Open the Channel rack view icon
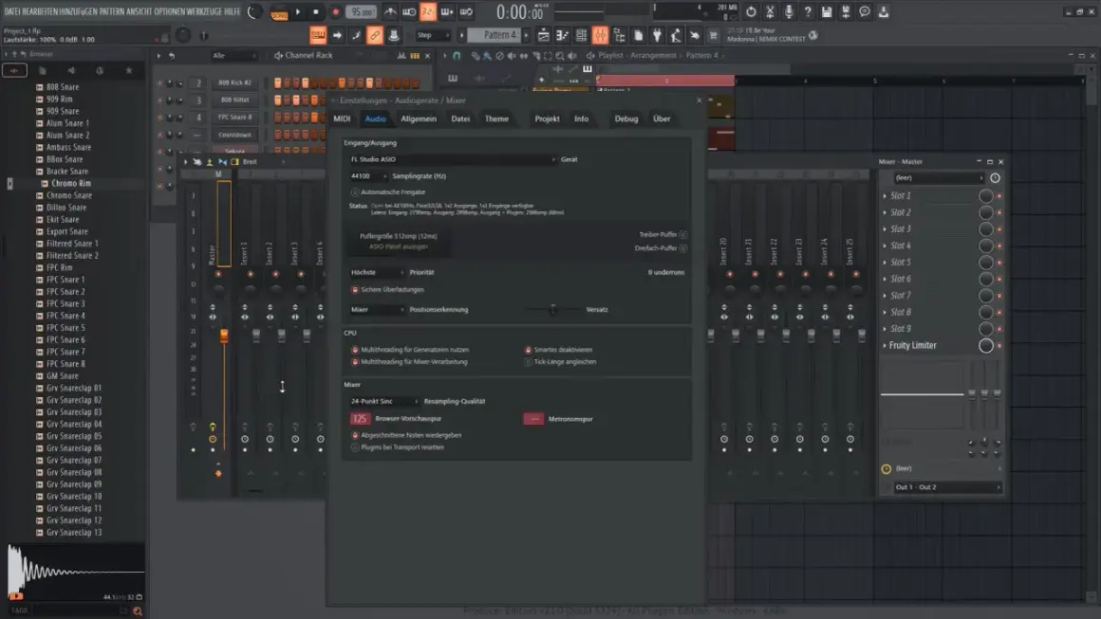The width and height of the screenshot is (1101, 619). coord(582,35)
